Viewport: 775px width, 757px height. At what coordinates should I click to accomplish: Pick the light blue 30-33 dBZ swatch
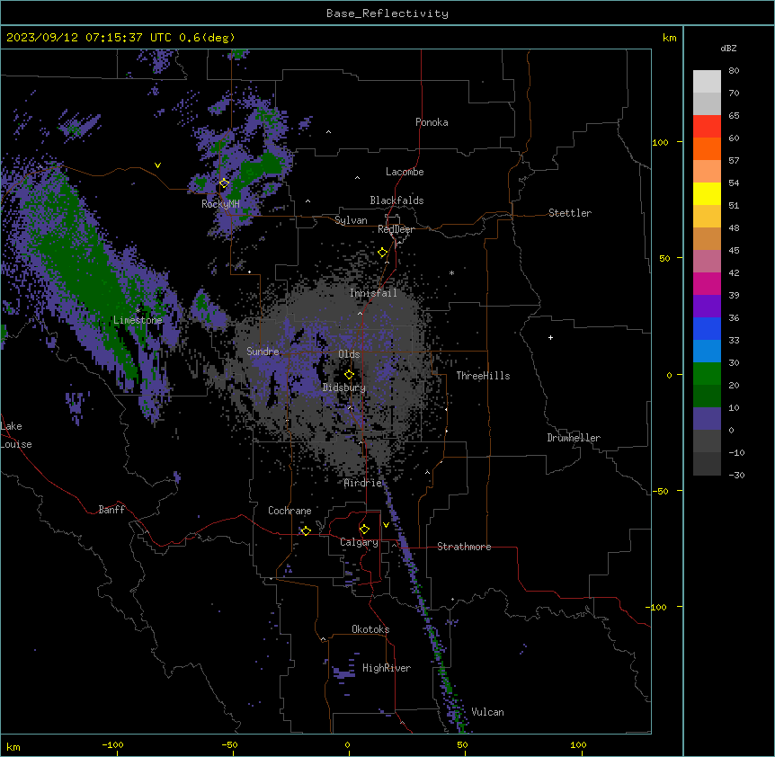[x=707, y=351]
